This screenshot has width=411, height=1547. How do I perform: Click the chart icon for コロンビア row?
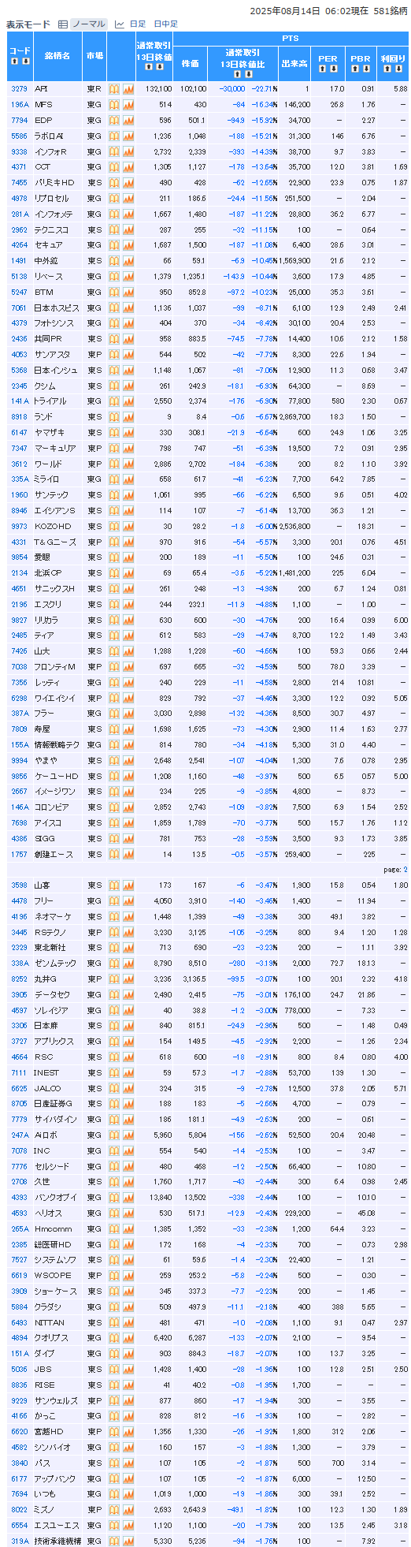click(x=128, y=807)
